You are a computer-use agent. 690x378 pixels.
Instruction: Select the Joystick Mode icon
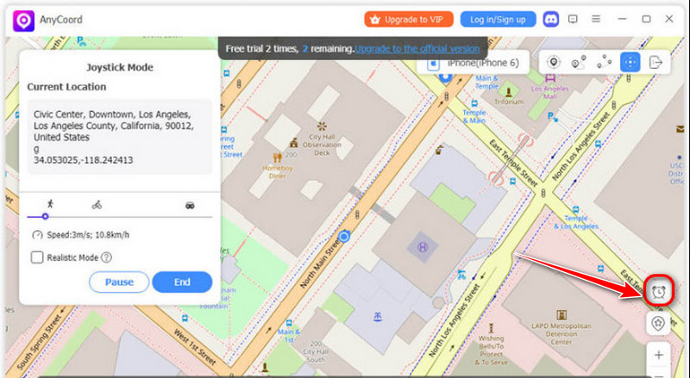630,62
